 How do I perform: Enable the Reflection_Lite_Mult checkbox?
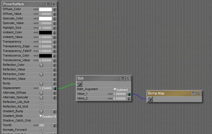42,102
